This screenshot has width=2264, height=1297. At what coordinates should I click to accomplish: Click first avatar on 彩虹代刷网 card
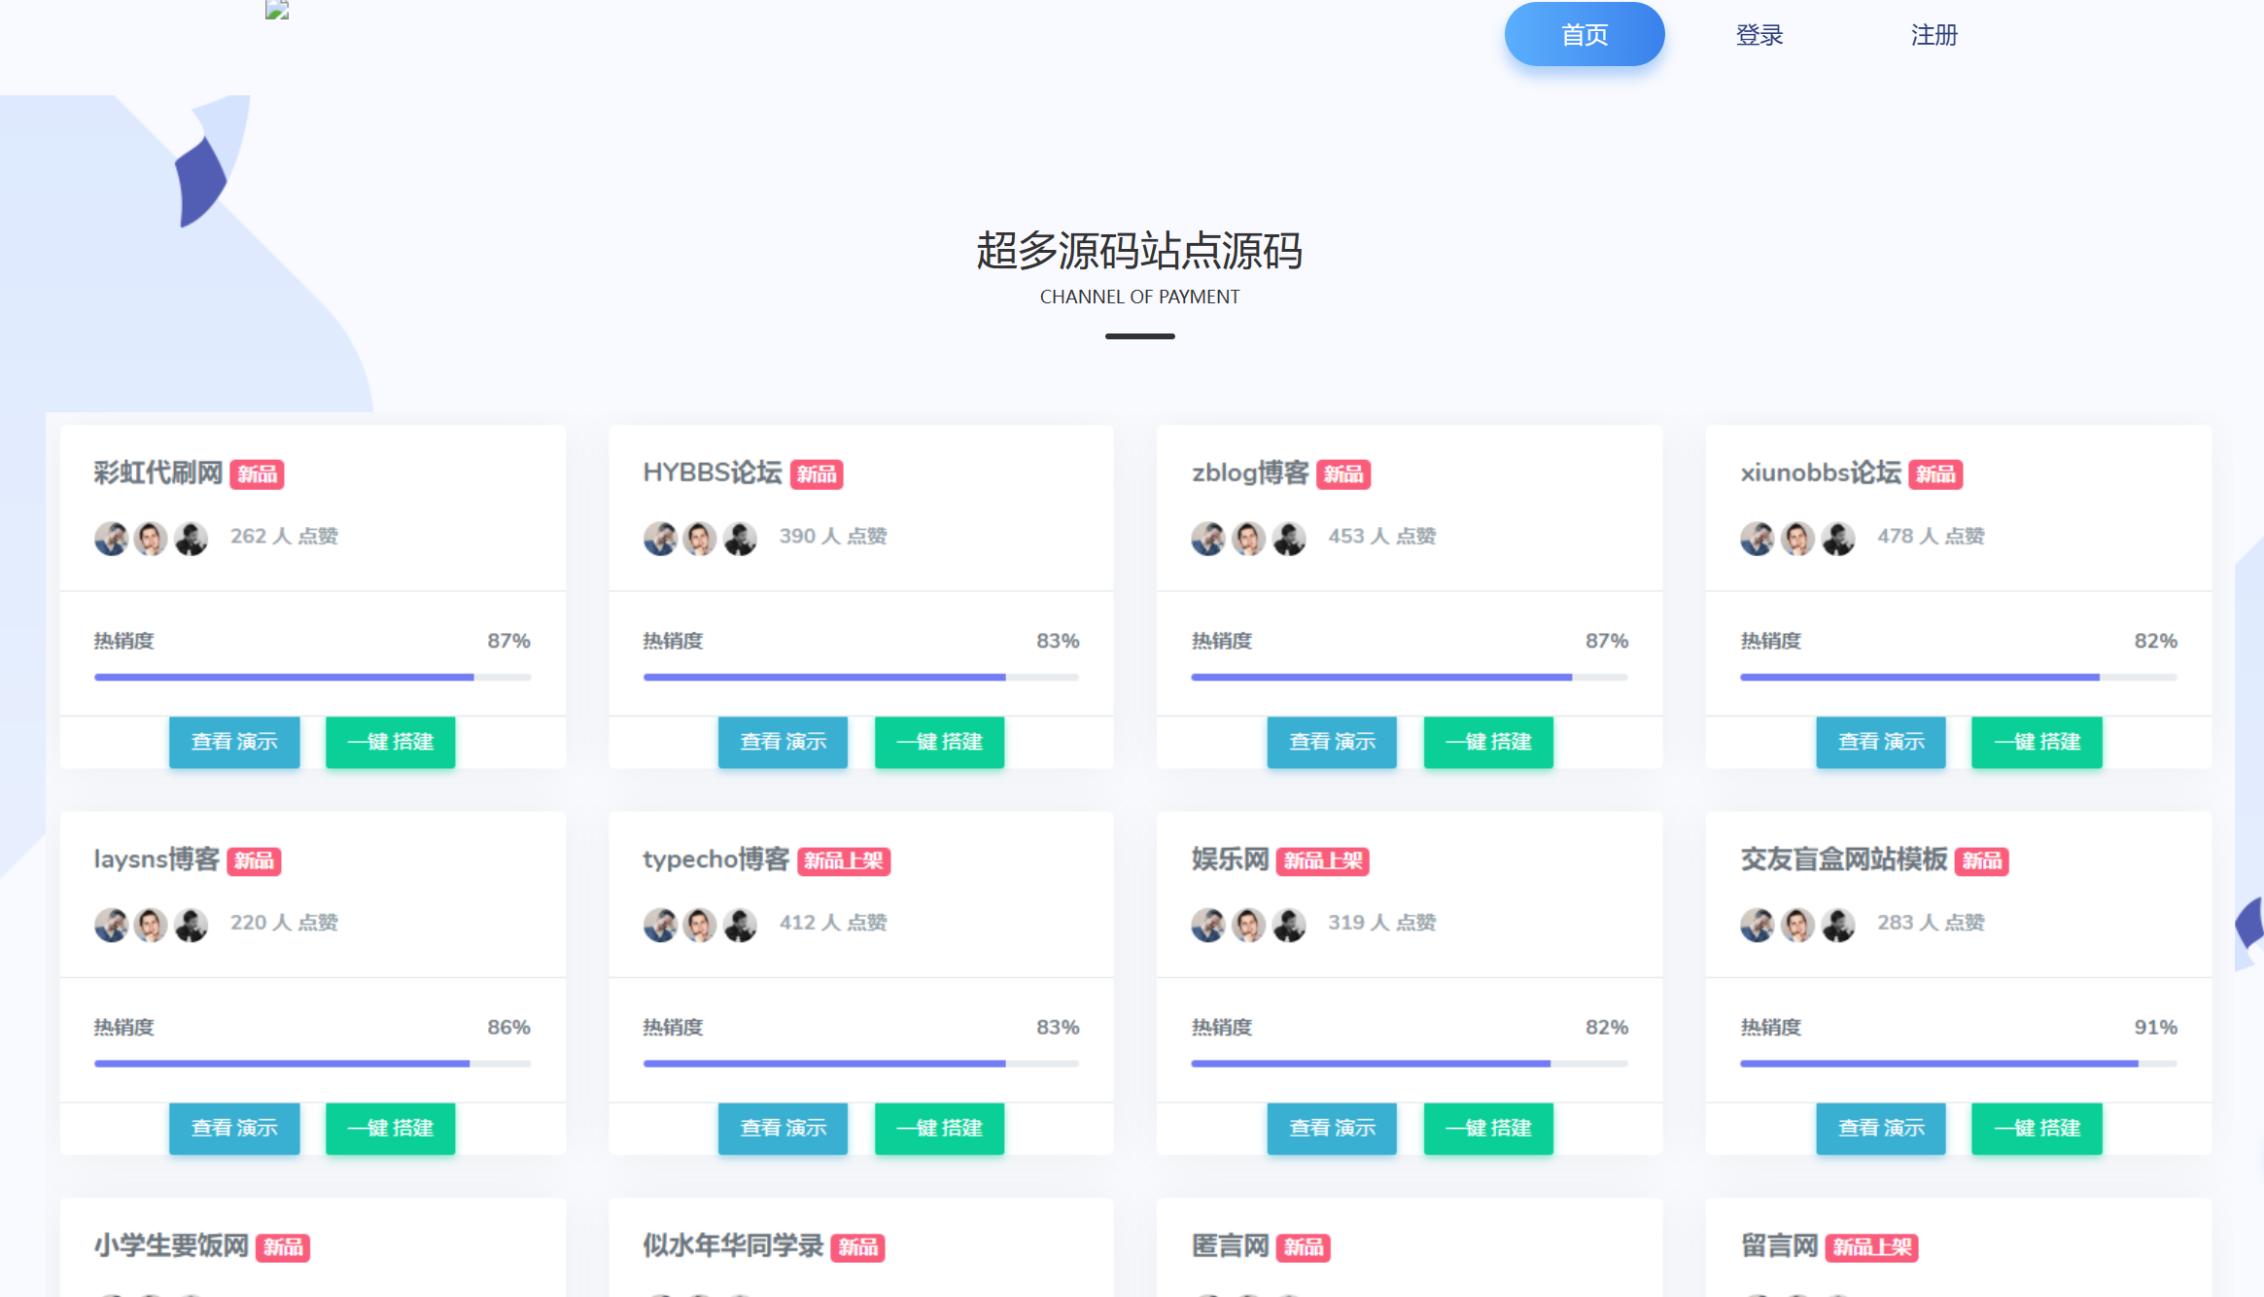pos(111,538)
